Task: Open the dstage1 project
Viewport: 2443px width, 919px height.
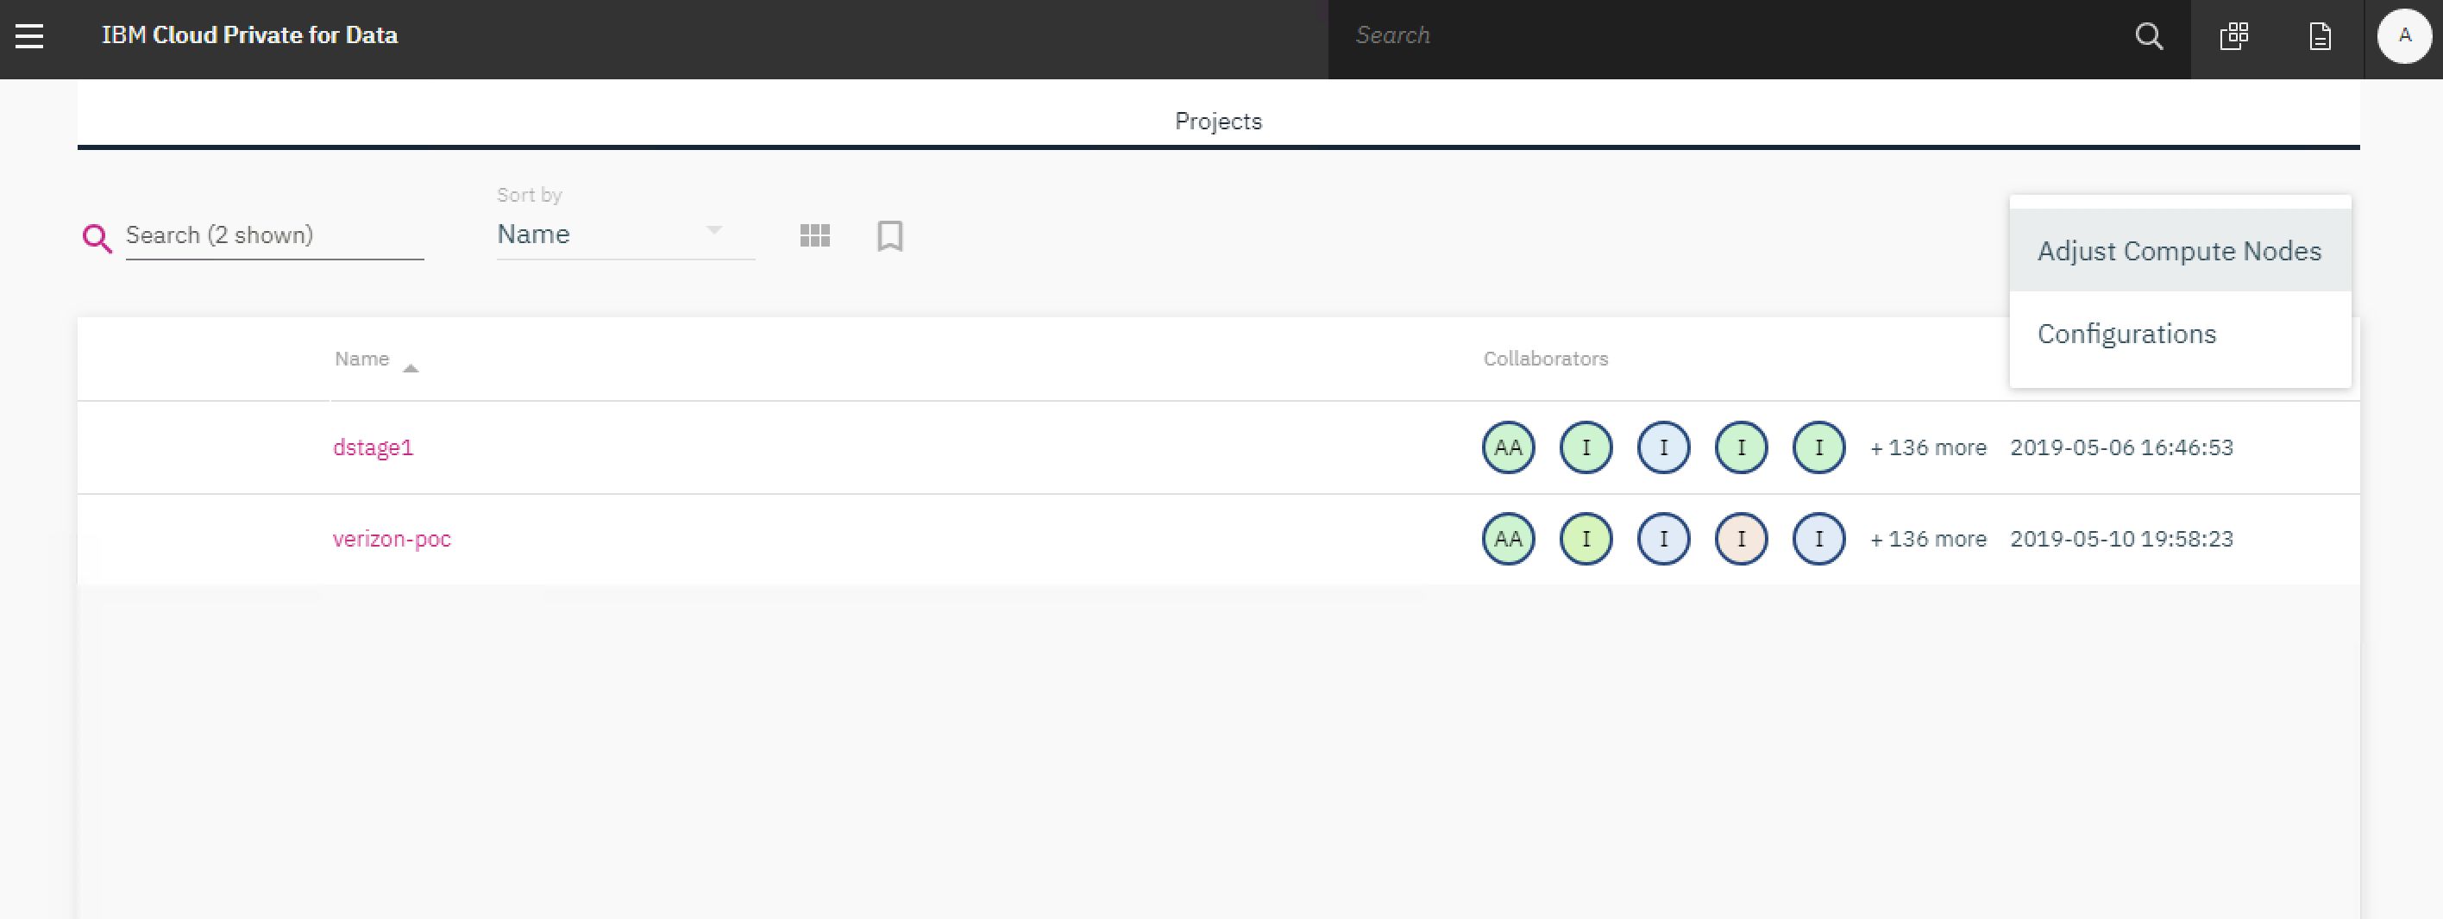Action: click(373, 447)
